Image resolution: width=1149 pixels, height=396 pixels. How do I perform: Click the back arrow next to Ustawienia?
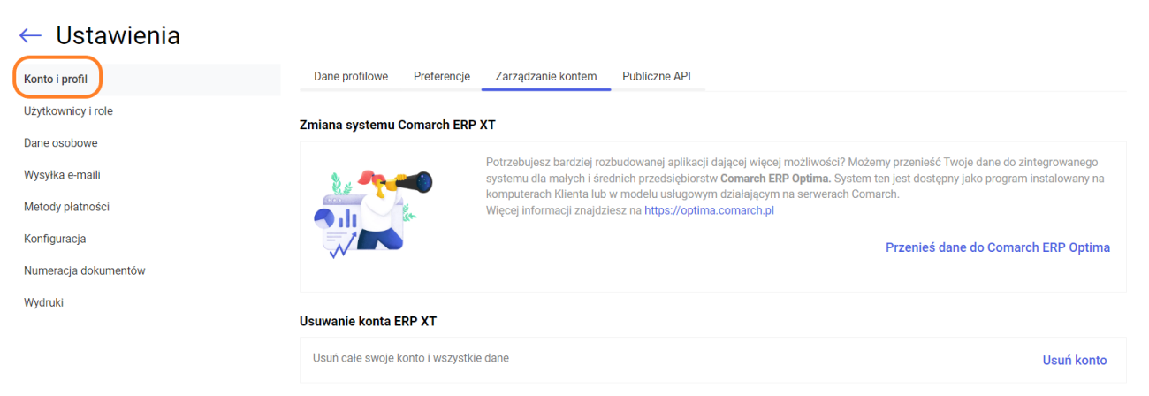30,35
